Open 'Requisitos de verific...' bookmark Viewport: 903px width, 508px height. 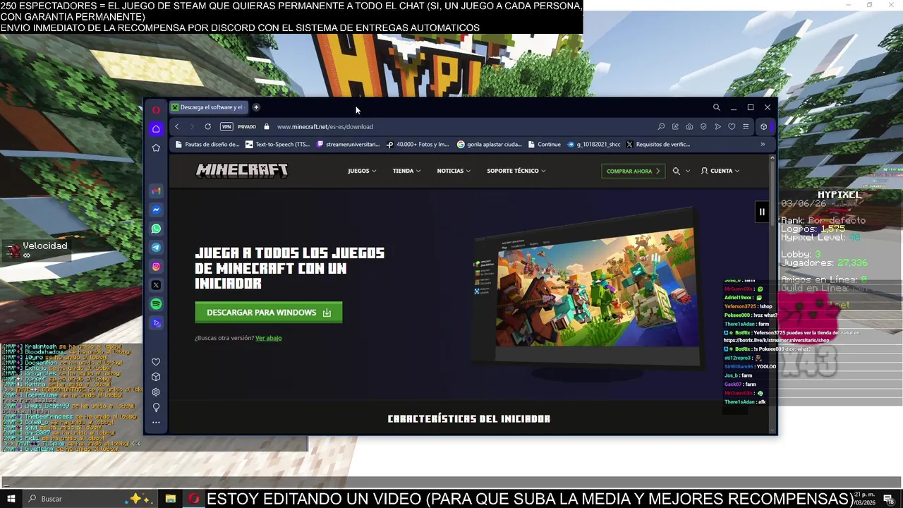coord(657,144)
